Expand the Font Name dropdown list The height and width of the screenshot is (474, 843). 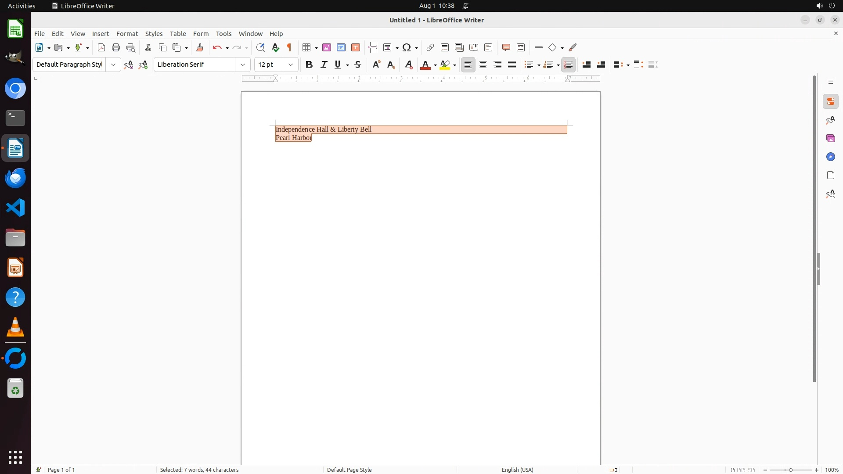pos(243,65)
